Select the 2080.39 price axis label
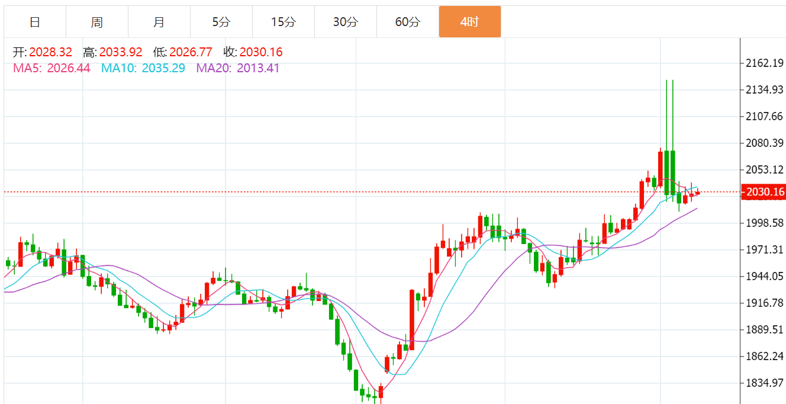 [x=765, y=143]
